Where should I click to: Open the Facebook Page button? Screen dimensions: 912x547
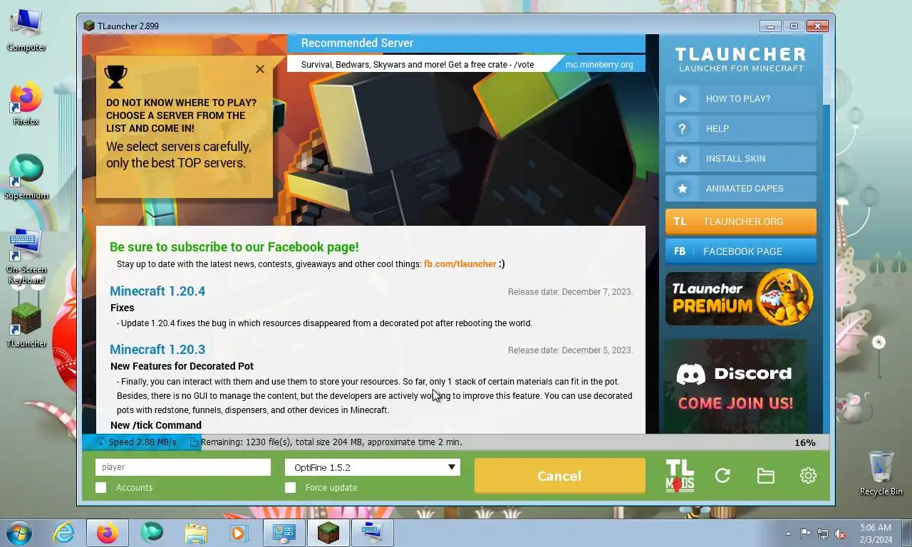pyautogui.click(x=741, y=251)
